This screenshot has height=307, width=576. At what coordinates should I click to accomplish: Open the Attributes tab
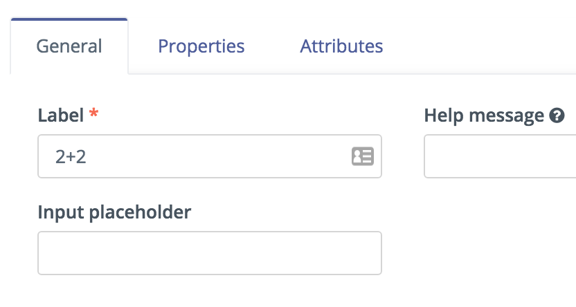point(341,46)
